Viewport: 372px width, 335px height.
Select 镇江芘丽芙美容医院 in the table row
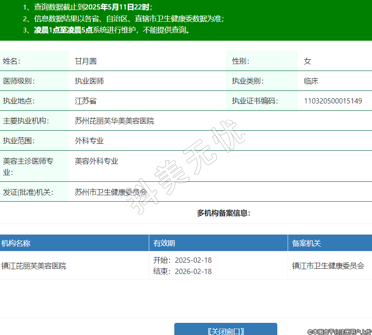[34, 266]
